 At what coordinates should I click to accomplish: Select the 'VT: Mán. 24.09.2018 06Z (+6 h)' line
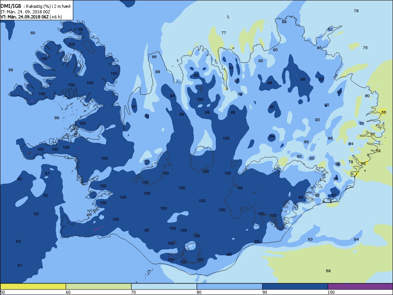click(x=31, y=17)
